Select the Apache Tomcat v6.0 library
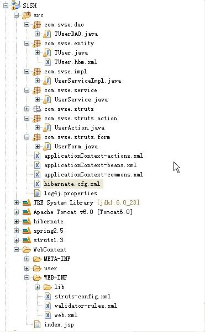This screenshot has height=332, width=205. [x=83, y=212]
